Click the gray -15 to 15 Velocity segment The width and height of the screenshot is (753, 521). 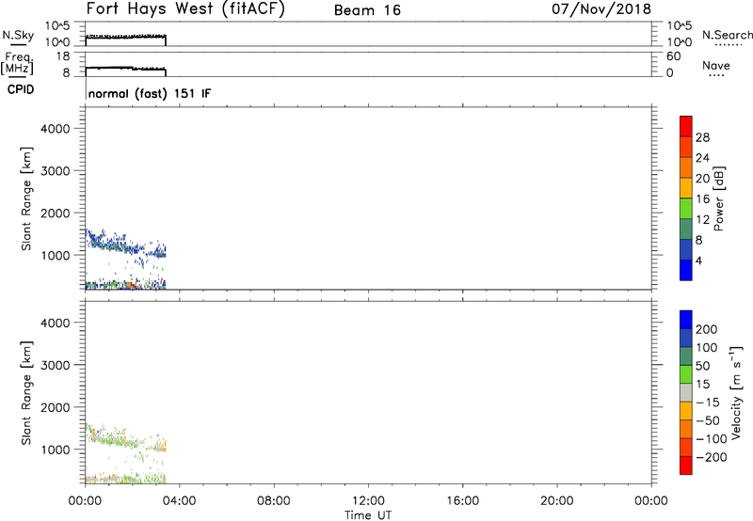click(686, 393)
